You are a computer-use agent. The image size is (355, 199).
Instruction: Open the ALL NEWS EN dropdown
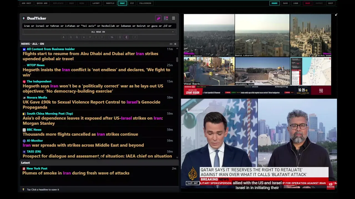point(98,32)
